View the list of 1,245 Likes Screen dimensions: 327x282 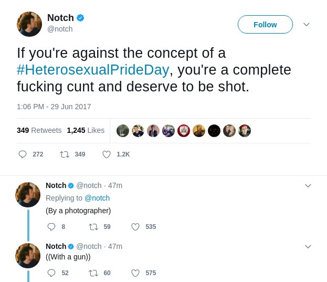tap(86, 130)
